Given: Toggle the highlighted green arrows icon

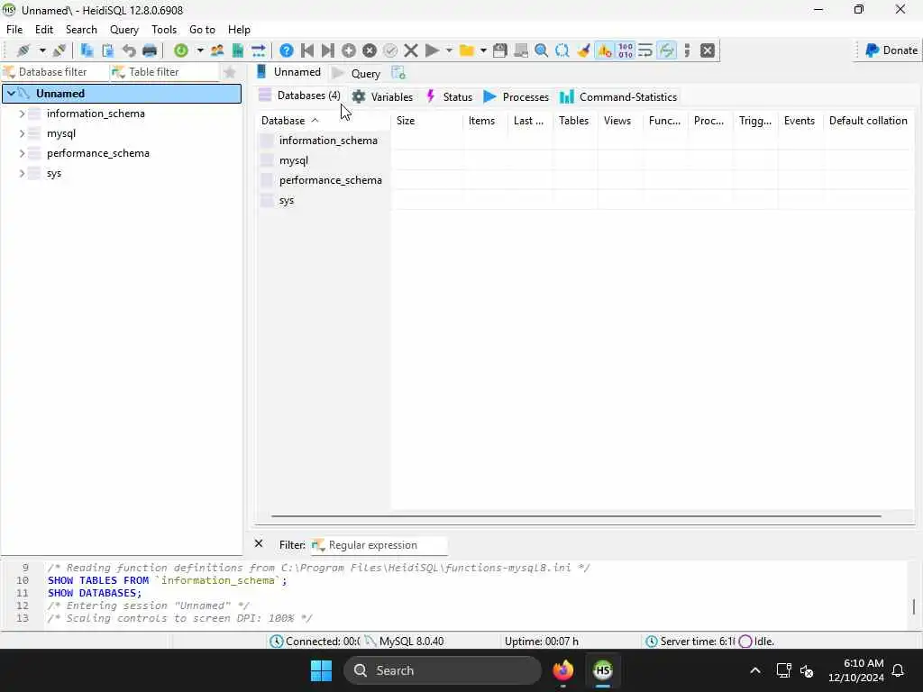Looking at the screenshot, I should [x=666, y=50].
